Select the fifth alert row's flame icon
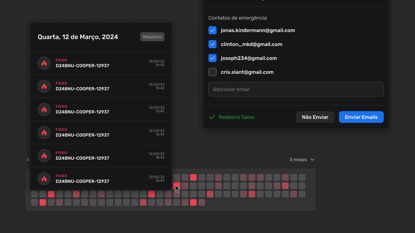Image resolution: width=415 pixels, height=233 pixels. click(44, 155)
